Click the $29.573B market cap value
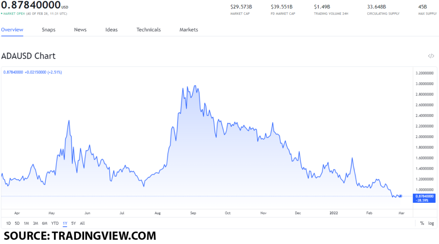This screenshot has width=439, height=244. (x=241, y=7)
